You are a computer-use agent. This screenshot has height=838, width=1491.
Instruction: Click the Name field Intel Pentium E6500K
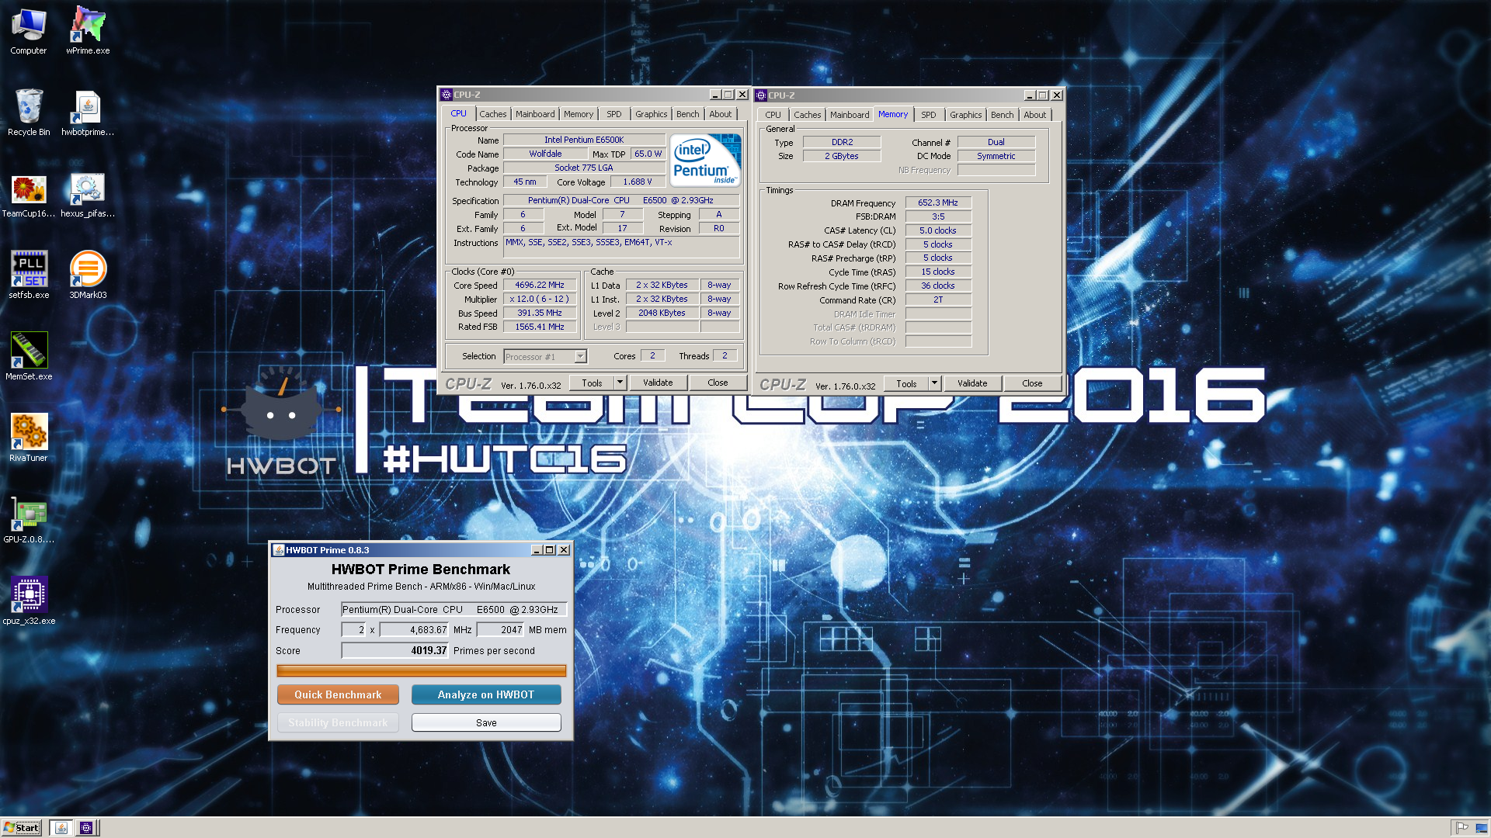584,140
